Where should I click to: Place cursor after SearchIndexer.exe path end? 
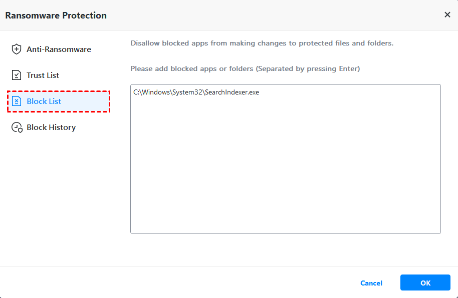pyautogui.click(x=260, y=92)
